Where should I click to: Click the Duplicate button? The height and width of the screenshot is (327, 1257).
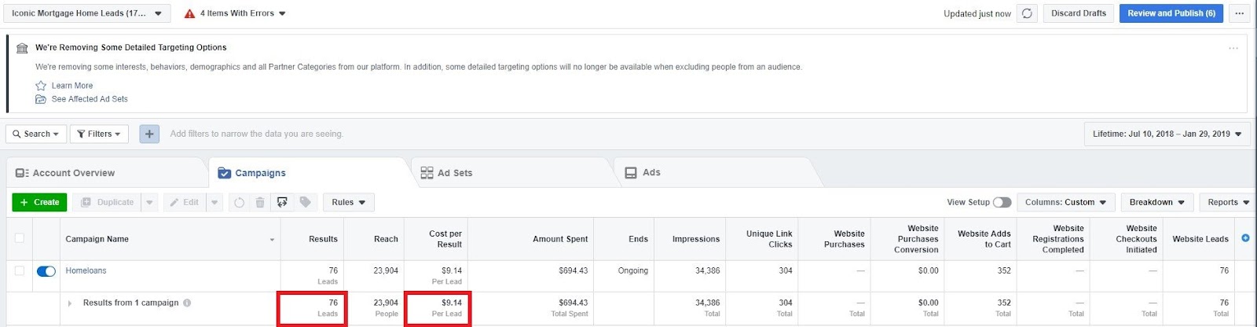coord(108,202)
